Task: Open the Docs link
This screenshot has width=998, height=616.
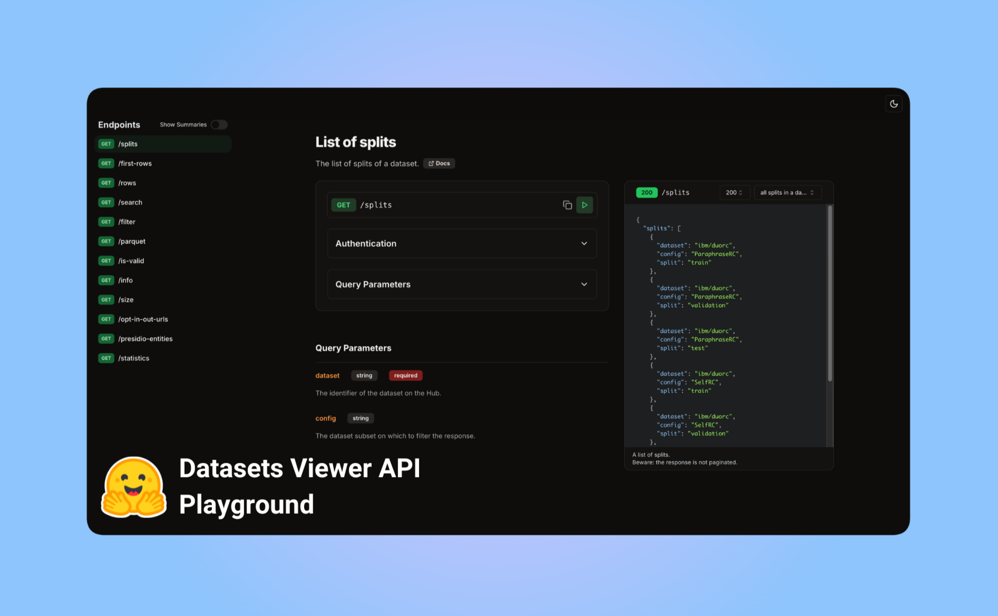Action: (x=439, y=163)
